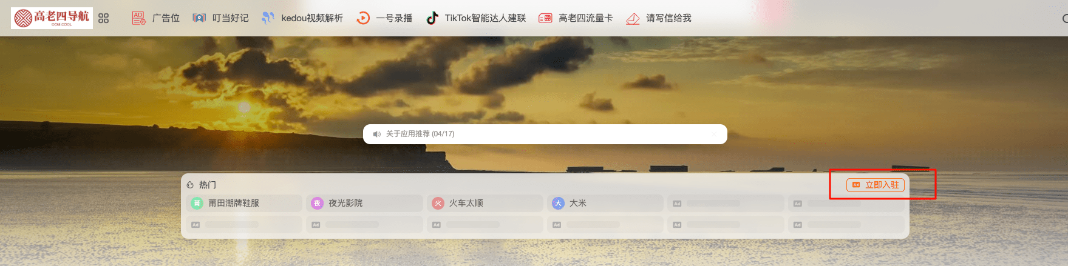1068x266 pixels.
Task: Click the speaker icon in announcement bar
Action: (x=377, y=134)
